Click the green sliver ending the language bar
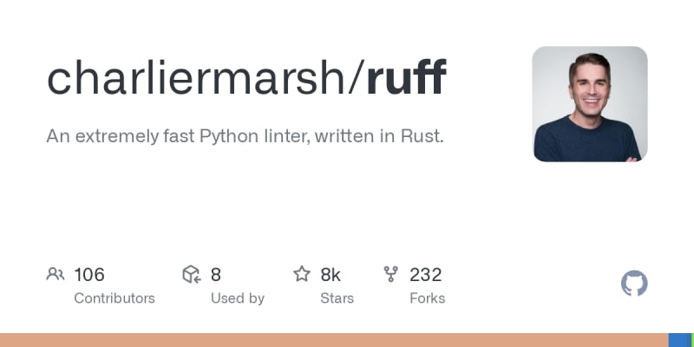This screenshot has width=694, height=347. point(691,340)
